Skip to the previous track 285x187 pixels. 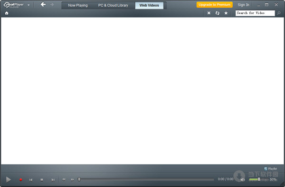click(31, 180)
